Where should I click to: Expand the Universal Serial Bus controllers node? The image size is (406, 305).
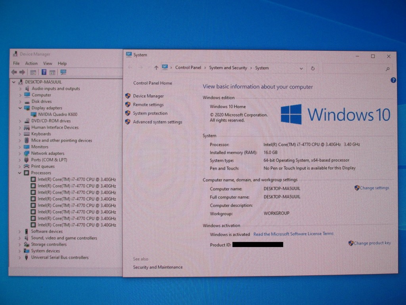pyautogui.click(x=20, y=257)
